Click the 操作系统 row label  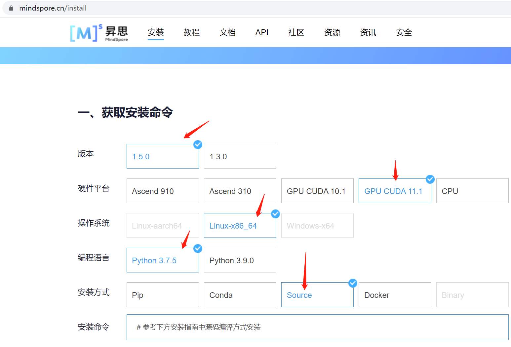[x=94, y=223]
